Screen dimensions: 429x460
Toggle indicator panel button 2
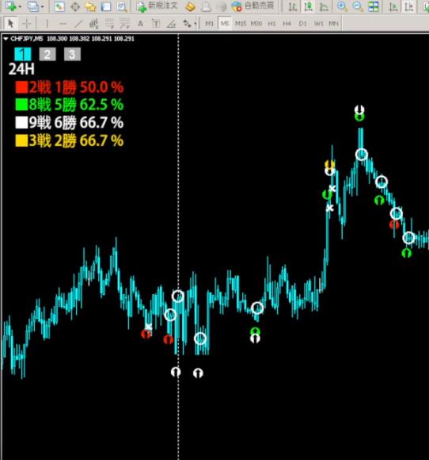(47, 54)
